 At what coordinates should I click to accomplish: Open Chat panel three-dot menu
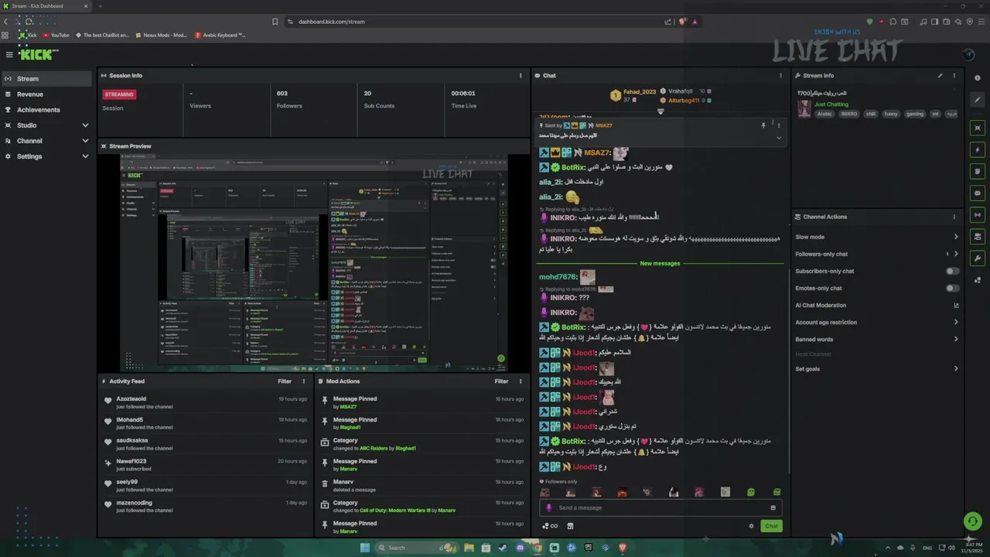780,76
